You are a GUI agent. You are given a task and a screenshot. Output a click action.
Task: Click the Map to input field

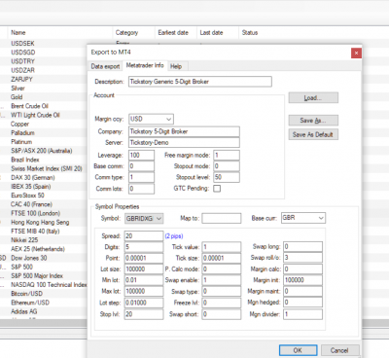click(x=222, y=218)
